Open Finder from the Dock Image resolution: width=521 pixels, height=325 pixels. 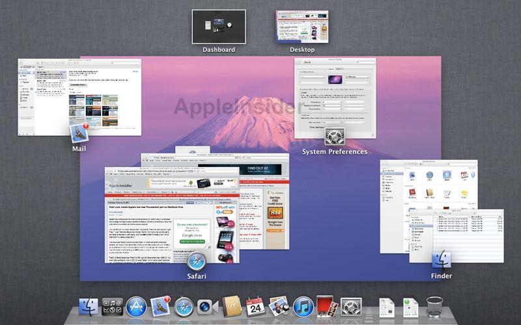pos(89,306)
